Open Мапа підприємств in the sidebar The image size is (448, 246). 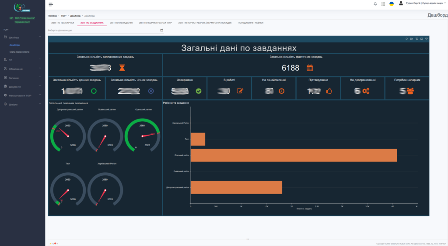coord(19,51)
